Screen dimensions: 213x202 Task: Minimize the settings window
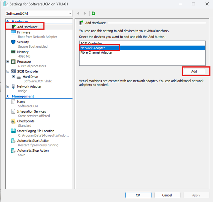point(180,4)
